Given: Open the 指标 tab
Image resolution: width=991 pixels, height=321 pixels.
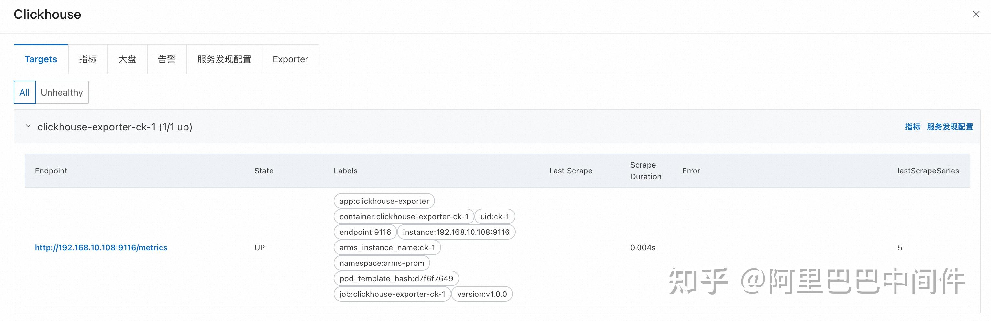Looking at the screenshot, I should [x=88, y=59].
